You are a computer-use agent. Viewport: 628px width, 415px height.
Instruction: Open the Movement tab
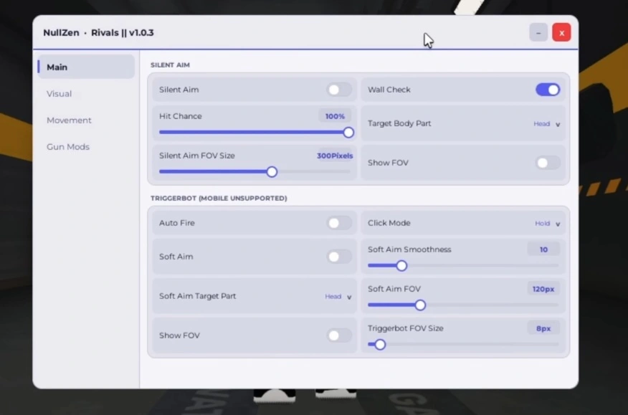[69, 120]
